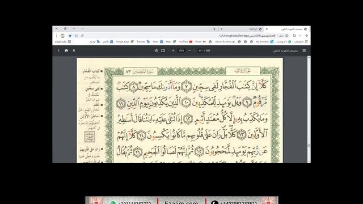Click the PDF page number field
Image resolution: width=363 pixels, height=204 pixels.
click(x=201, y=50)
